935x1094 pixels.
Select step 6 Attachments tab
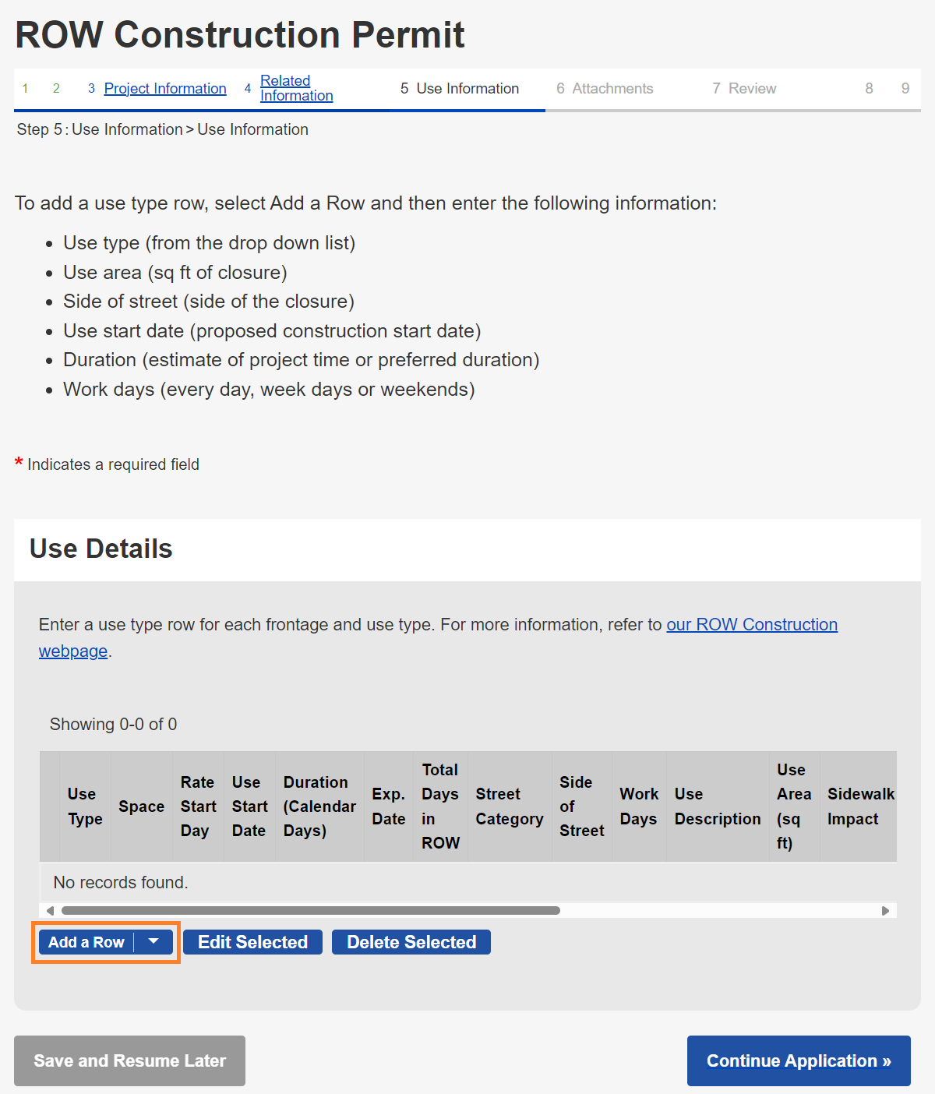612,89
